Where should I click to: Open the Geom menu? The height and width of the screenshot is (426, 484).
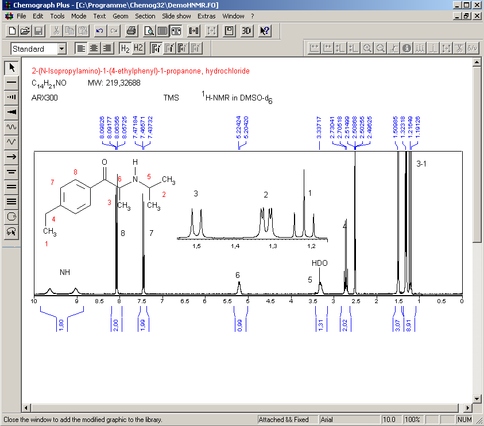click(x=121, y=16)
